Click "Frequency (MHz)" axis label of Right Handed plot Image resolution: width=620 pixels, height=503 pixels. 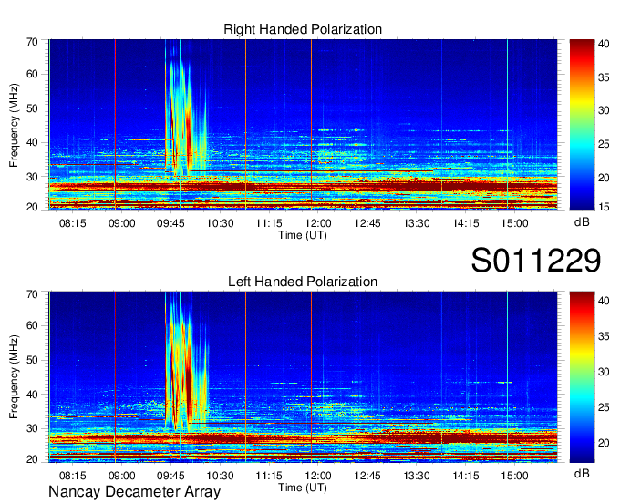14,125
